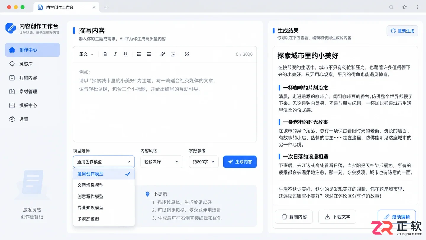Open the 内容风格 dropdown
This screenshot has width=426, height=240.
(162, 162)
